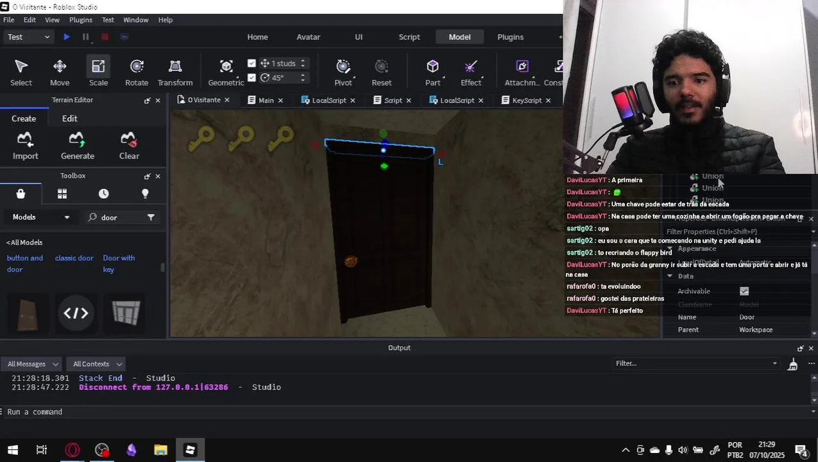Open Toolbox Creator Store bag tab
Screen dimensions: 818x462
click(x=21, y=194)
